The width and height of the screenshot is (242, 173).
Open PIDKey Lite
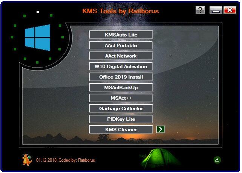click(121, 119)
